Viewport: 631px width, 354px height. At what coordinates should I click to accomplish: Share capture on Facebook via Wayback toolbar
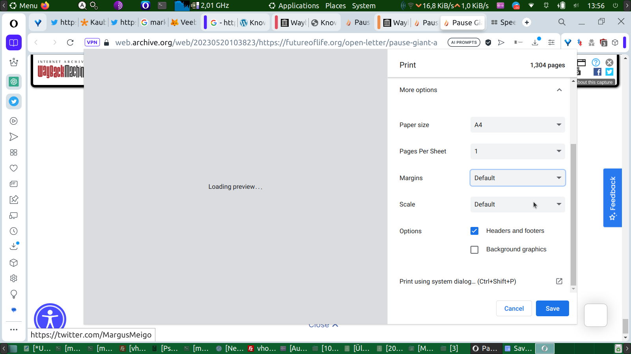[597, 72]
